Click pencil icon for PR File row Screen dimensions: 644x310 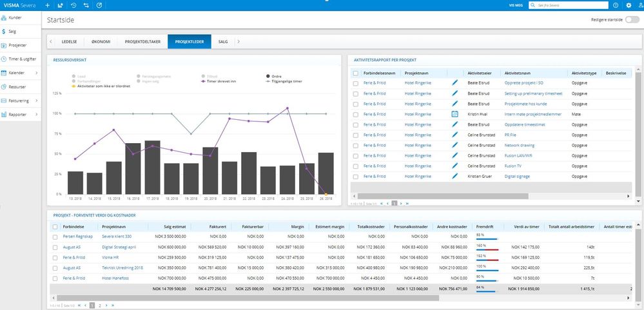[x=454, y=135]
